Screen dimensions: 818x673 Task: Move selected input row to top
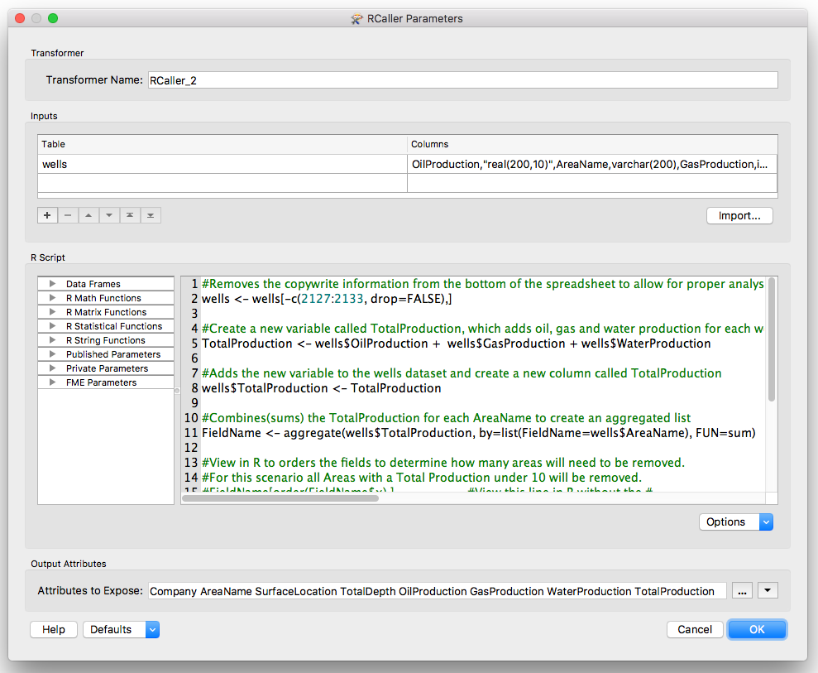click(130, 215)
